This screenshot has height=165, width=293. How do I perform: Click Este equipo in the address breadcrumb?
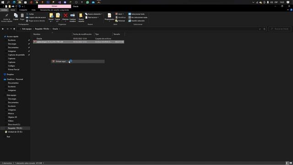click(27, 29)
